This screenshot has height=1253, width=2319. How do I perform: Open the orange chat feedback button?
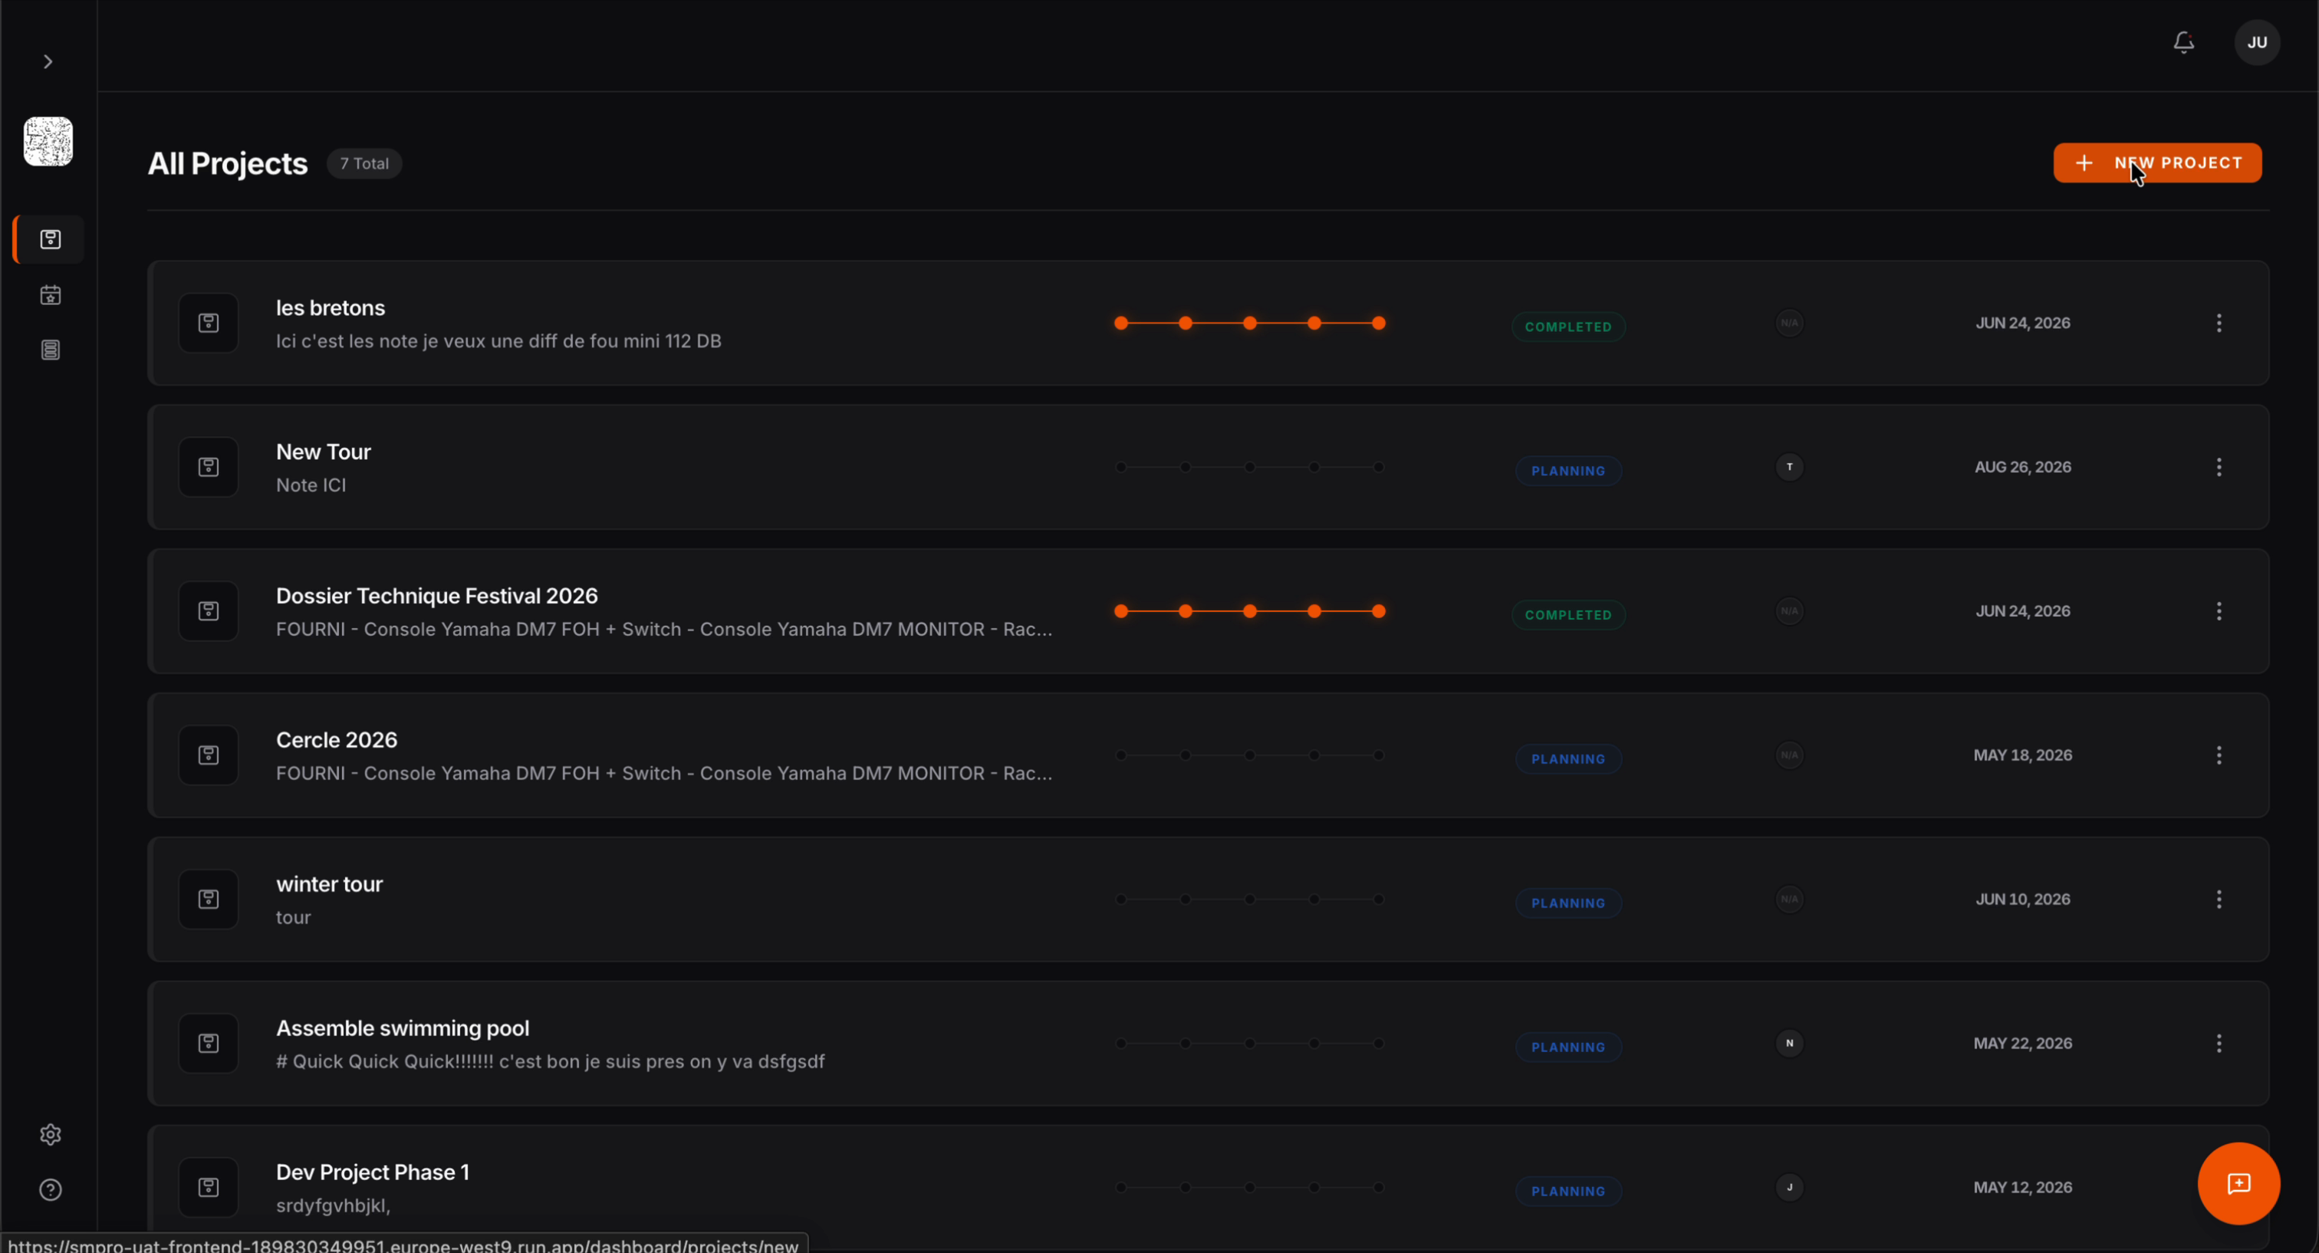coord(2239,1184)
